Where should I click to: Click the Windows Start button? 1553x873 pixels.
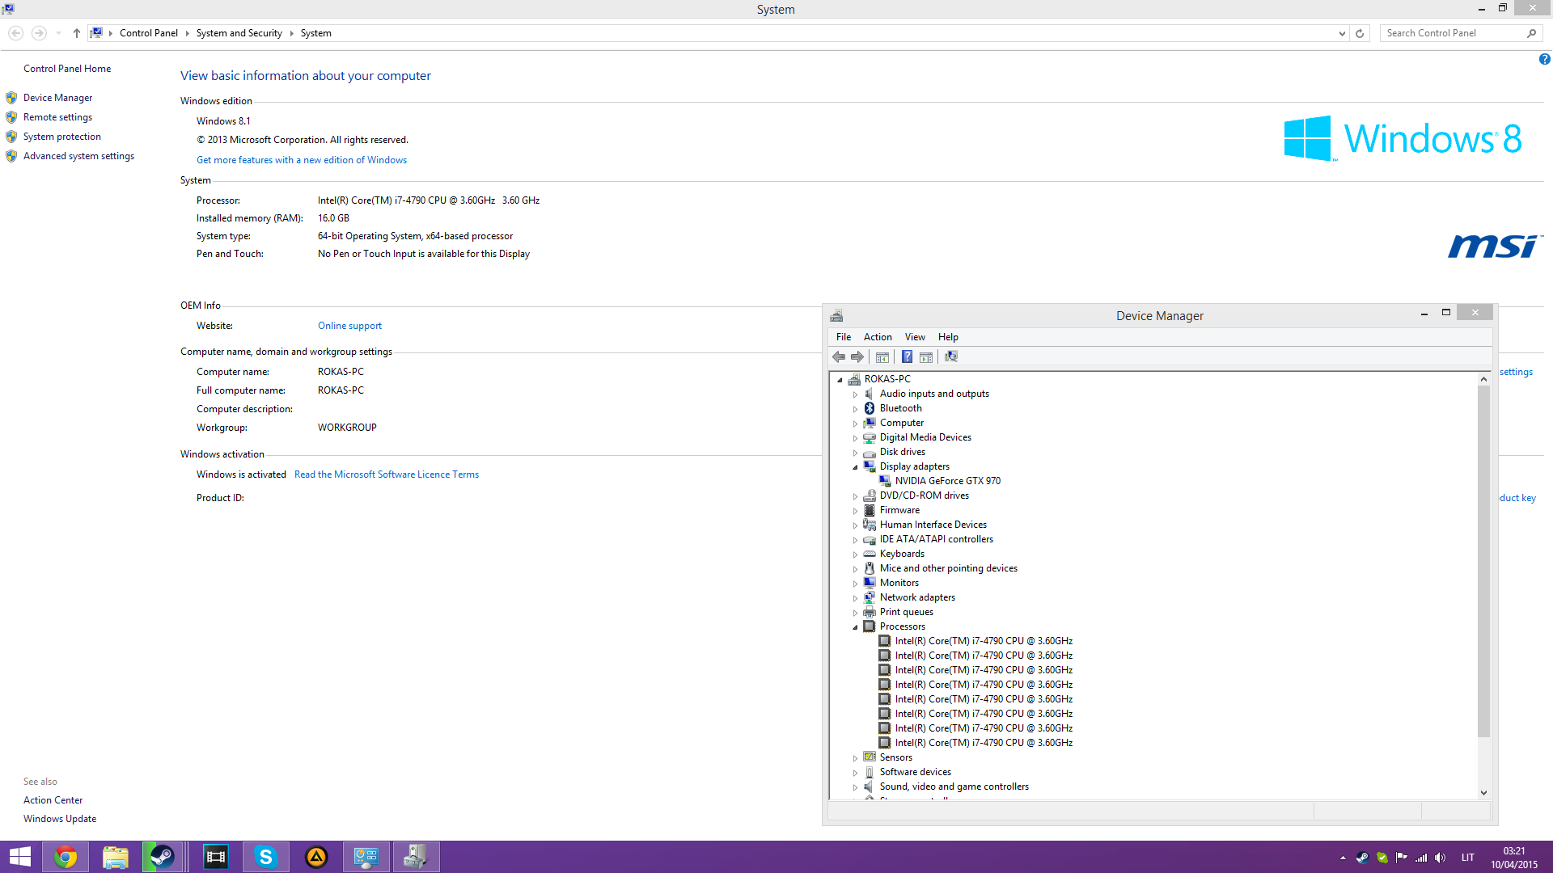pyautogui.click(x=19, y=857)
